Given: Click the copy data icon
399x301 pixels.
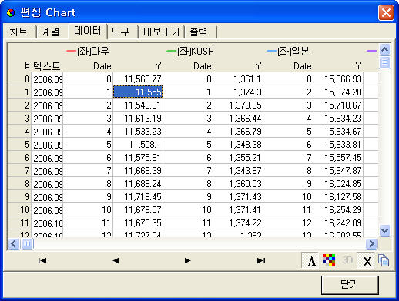Looking at the screenshot, I should click(384, 260).
